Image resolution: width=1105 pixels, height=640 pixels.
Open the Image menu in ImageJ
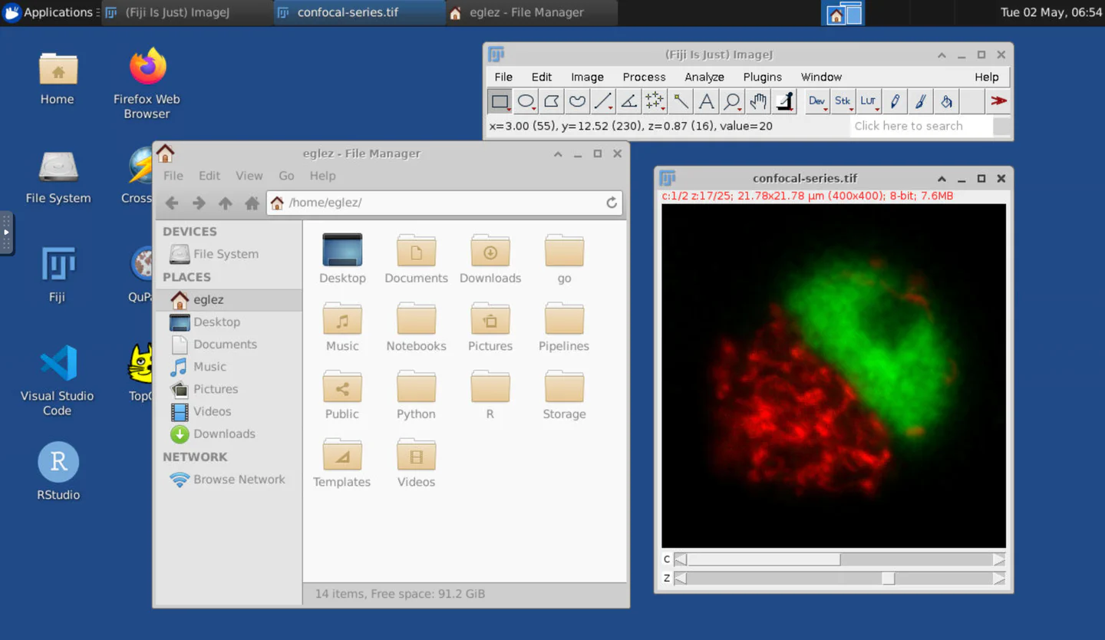pyautogui.click(x=587, y=77)
